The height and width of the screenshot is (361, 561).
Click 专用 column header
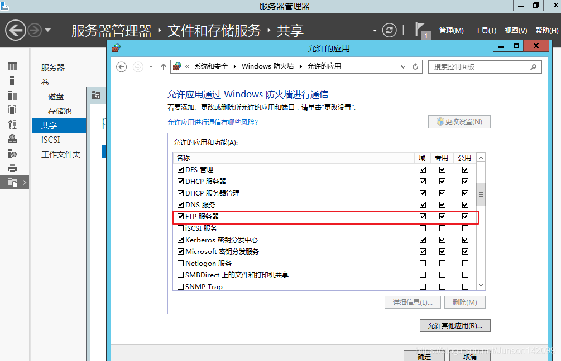[x=442, y=158]
